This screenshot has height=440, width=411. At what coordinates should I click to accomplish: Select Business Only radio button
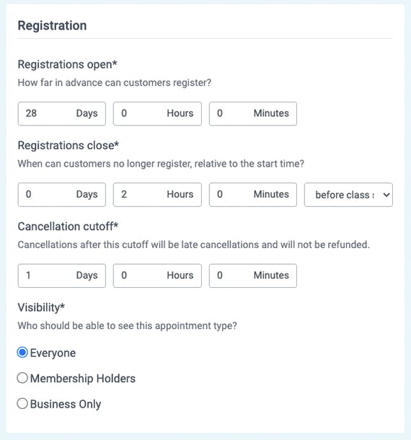coord(22,403)
